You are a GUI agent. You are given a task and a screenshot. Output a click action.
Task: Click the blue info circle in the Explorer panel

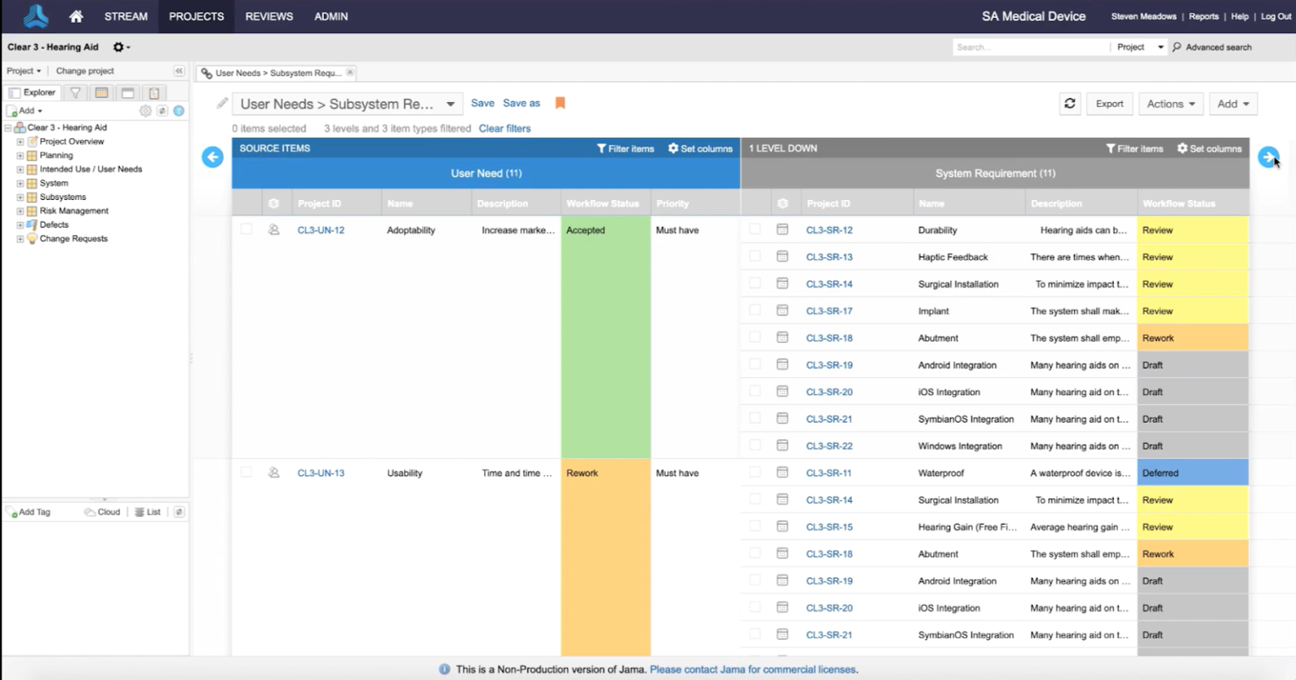click(178, 111)
